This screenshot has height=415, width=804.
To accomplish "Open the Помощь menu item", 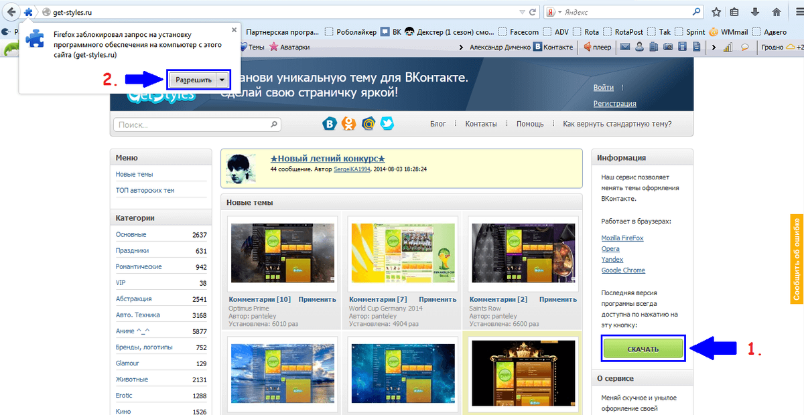I will coord(530,124).
